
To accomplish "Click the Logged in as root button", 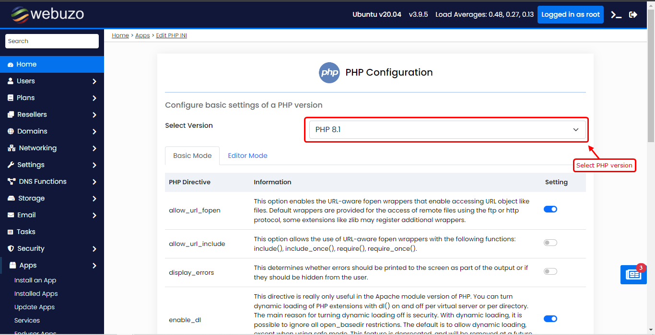I will click(x=570, y=15).
